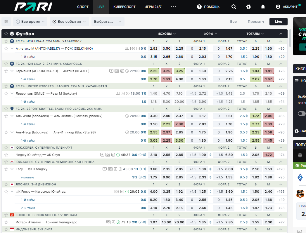Star the Атлетико М — ПСЖ match
Viewport: 306px width, 233px height.
point(6,48)
